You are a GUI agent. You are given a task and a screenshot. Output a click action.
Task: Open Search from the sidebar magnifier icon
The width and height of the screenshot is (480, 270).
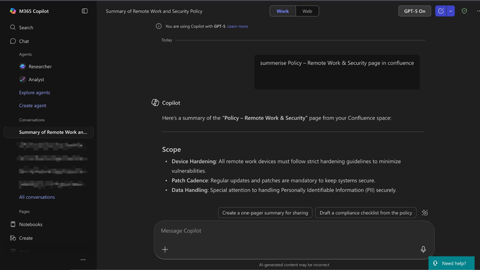(x=13, y=27)
